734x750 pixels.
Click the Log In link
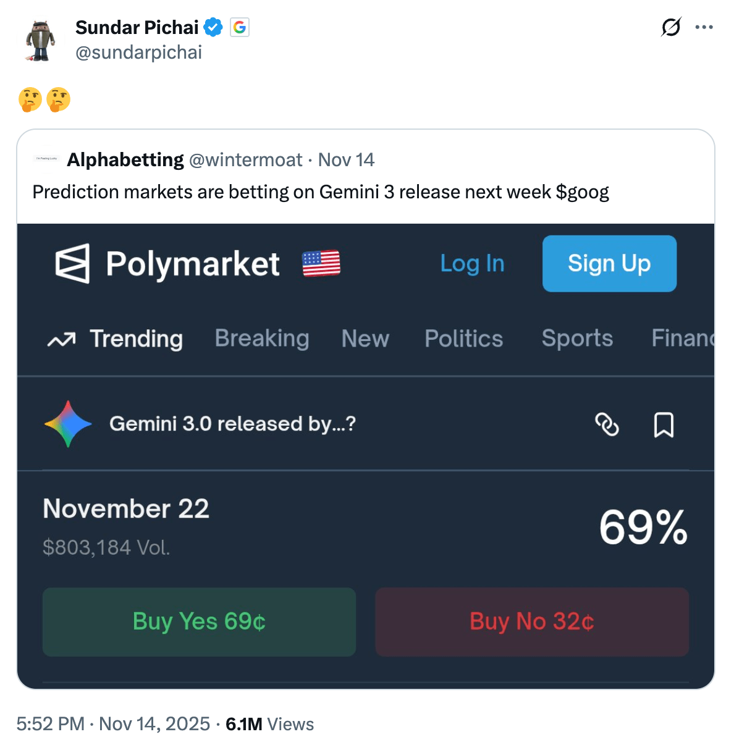[472, 263]
